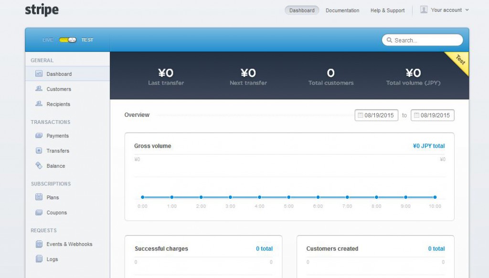This screenshot has width=489, height=278.
Task: Click the Total volume (JPY) stat
Action: (x=413, y=77)
